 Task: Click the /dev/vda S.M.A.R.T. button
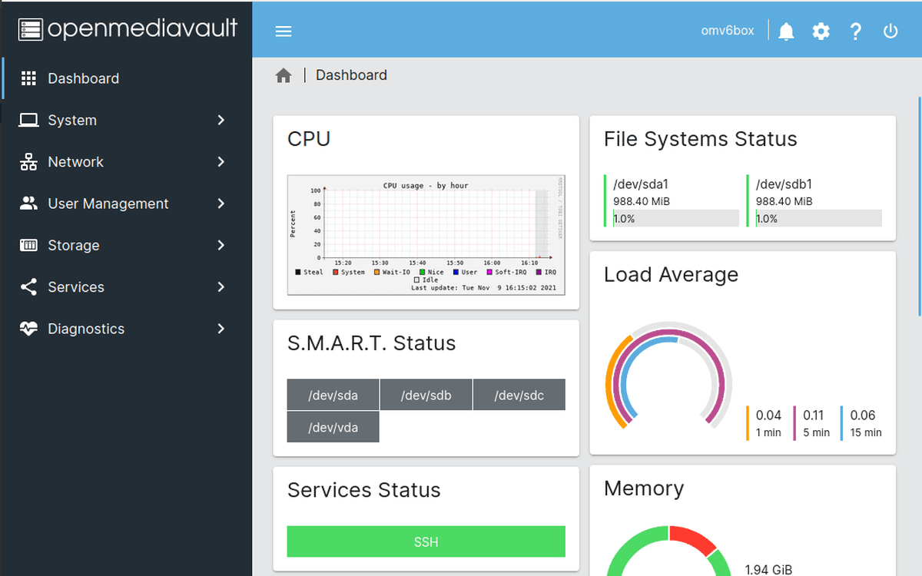(333, 427)
